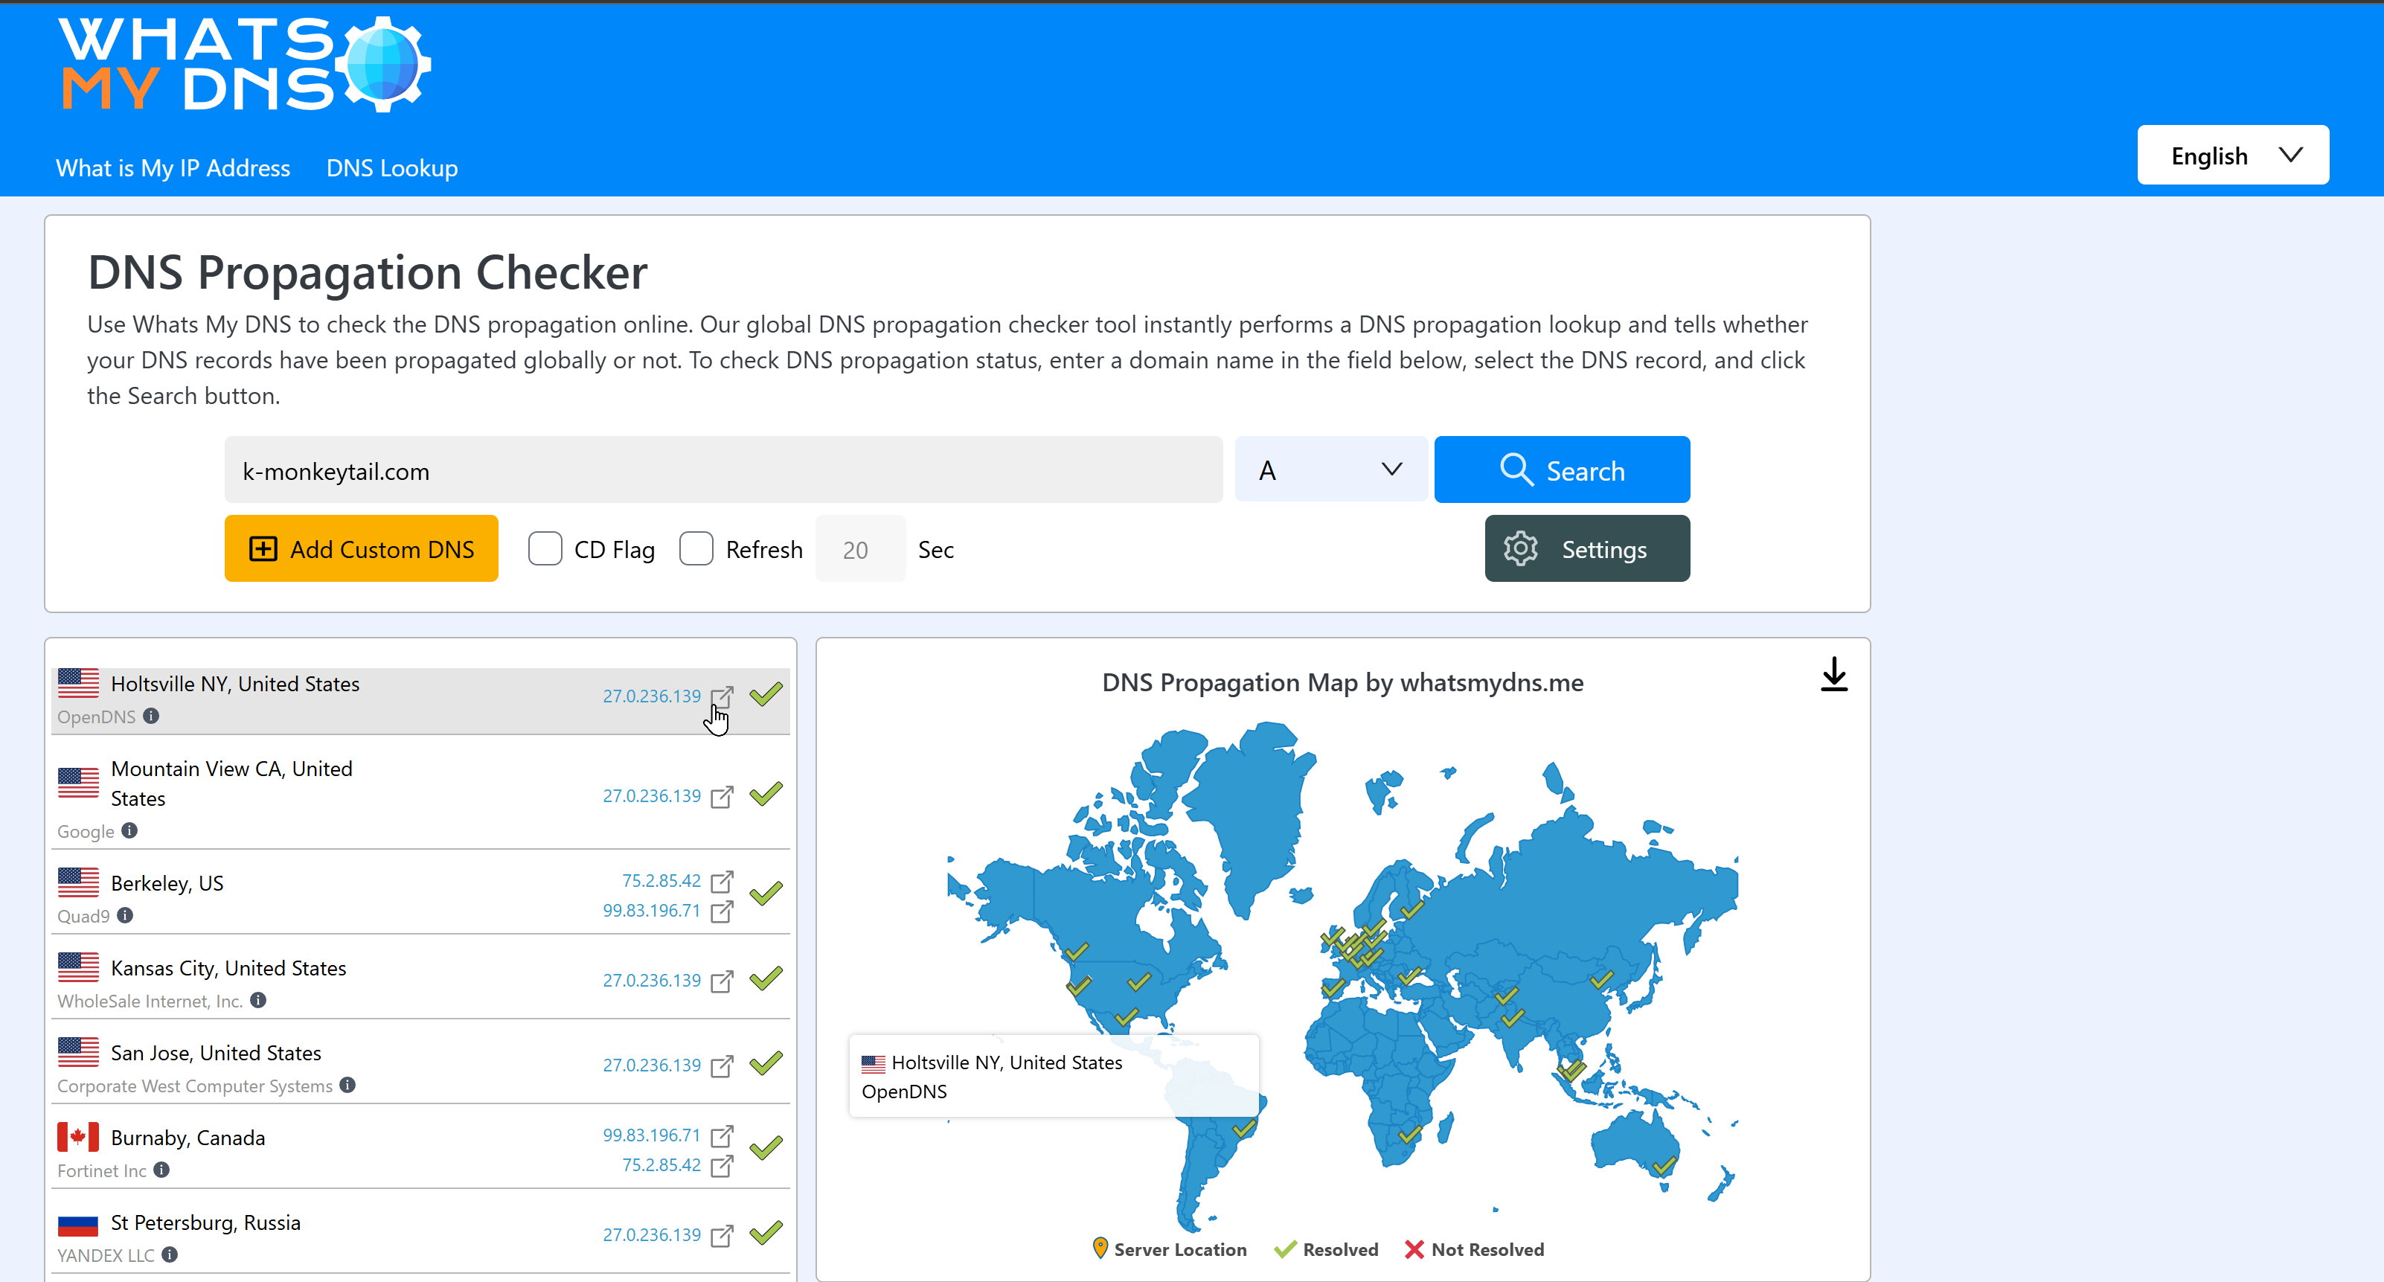Enable the CD Flag checkbox
The width and height of the screenshot is (2384, 1282).
545,549
